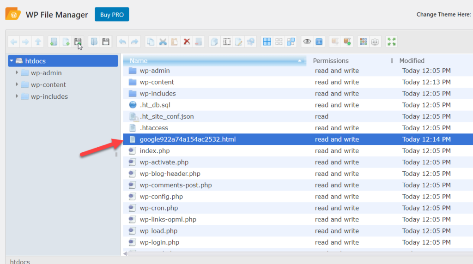Screen dimensions: 473x264
Task: Select the wp-comments-post.php file
Action: click(298, 185)
